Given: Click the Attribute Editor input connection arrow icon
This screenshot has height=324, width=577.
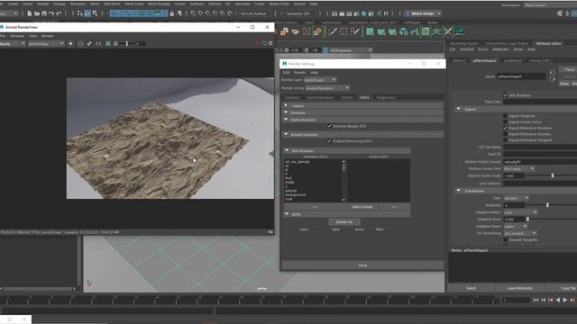Looking at the screenshot, I should point(553,73).
